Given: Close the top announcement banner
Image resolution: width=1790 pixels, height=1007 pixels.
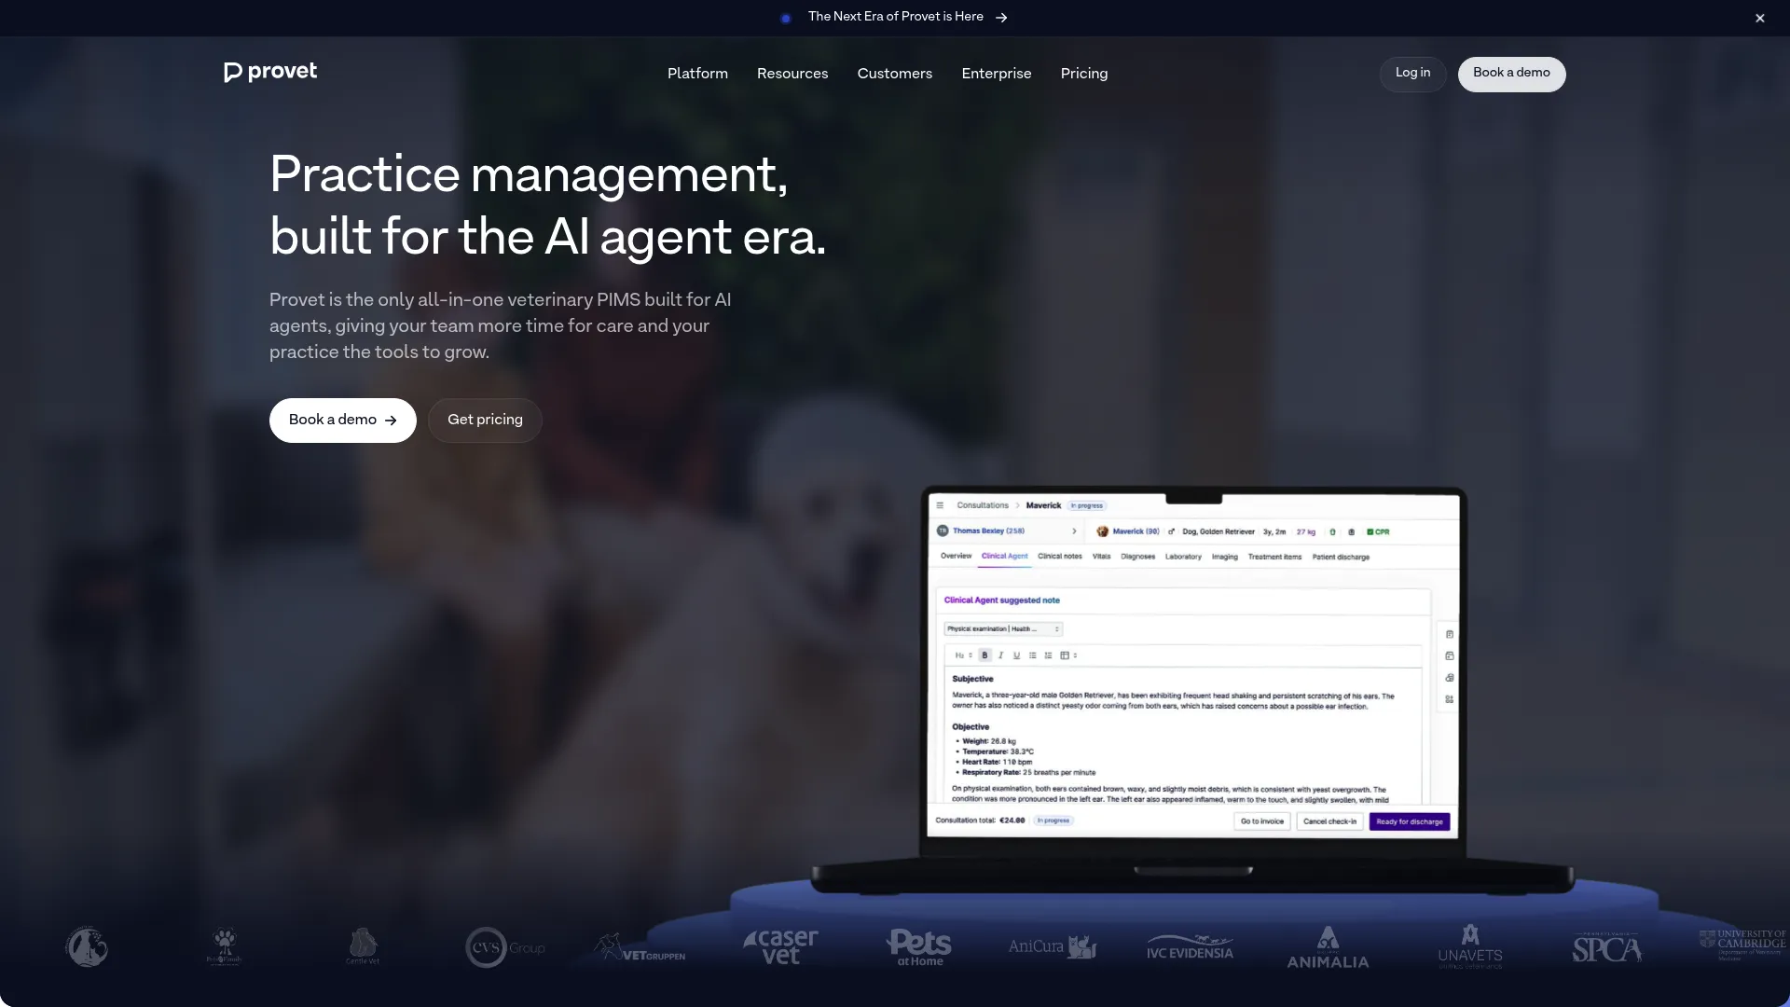Looking at the screenshot, I should (1760, 18).
